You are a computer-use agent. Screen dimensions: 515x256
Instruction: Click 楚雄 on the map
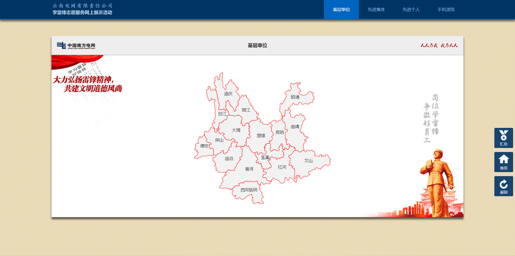[x=261, y=136]
